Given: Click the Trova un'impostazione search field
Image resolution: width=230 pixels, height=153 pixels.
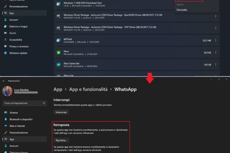Looking at the screenshot, I should click(25, 103).
